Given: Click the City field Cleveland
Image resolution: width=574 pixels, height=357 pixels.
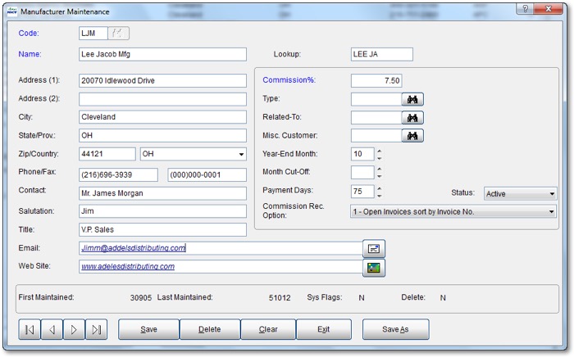Looking at the screenshot, I should click(x=162, y=117).
